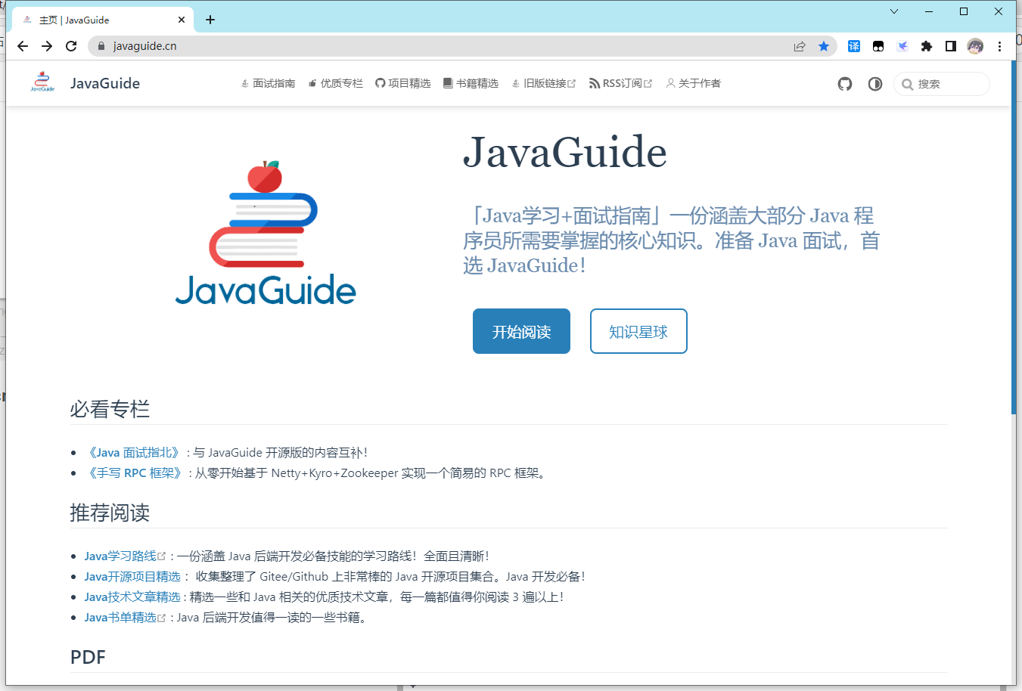Viewport: 1022px width, 691px height.
Task: Open the 《手写 RPC 框架》 link
Action: [135, 473]
